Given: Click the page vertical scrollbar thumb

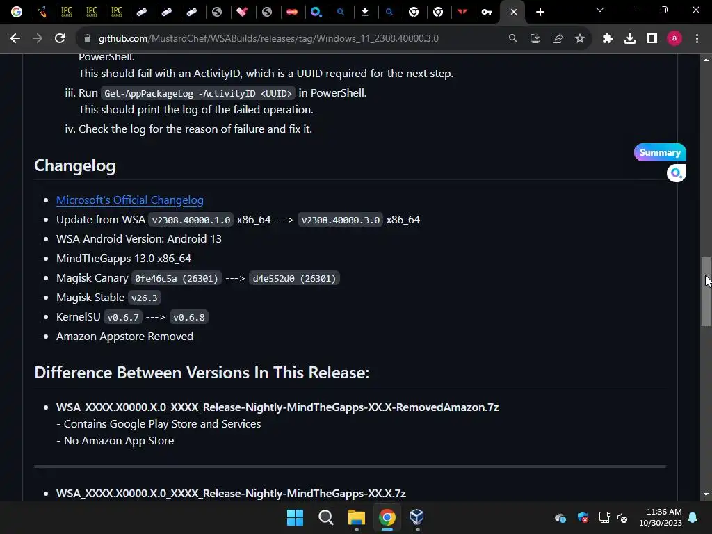Looking at the screenshot, I should (x=706, y=291).
